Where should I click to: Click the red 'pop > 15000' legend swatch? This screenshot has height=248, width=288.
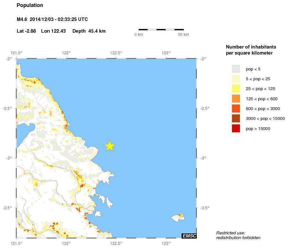[x=236, y=128]
